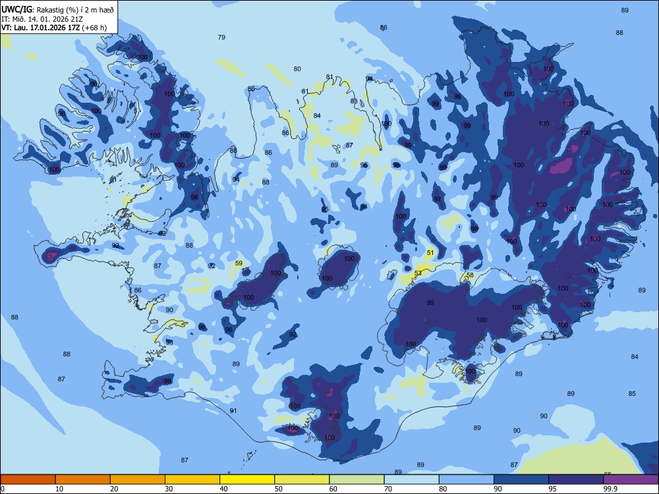Viewport: 659px width, 494px height.
Task: Click the '50' tick label under the color bar
Action: [x=278, y=489]
